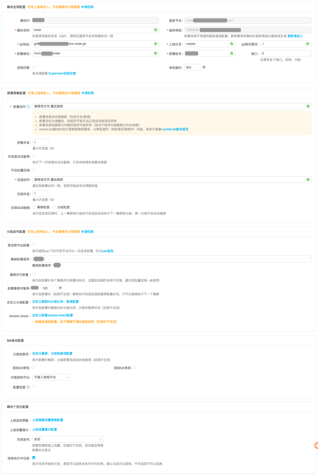Enable the 开启批量回滚 checkbox

click(34, 170)
